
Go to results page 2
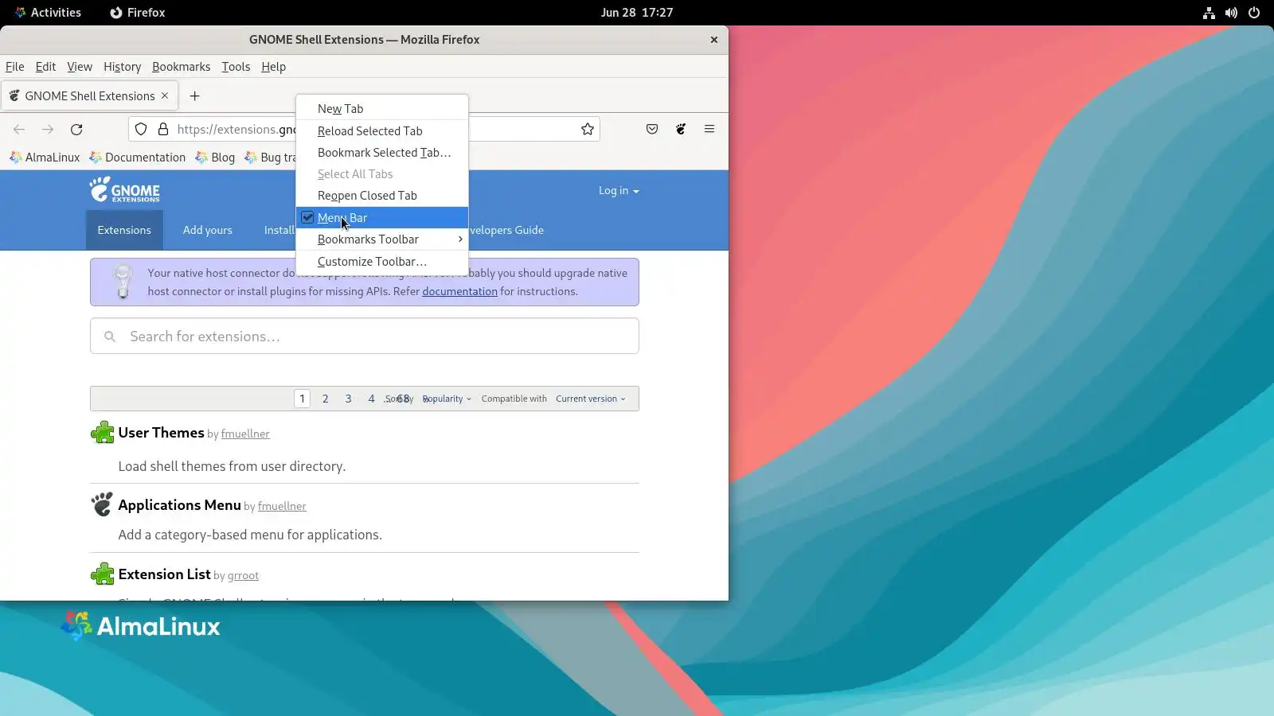pos(325,399)
